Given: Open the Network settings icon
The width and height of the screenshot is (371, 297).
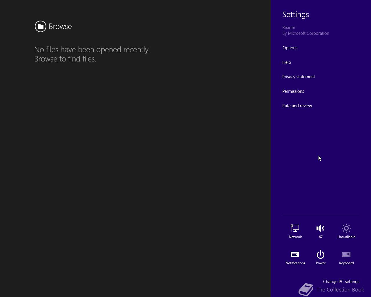Looking at the screenshot, I should coord(295,228).
